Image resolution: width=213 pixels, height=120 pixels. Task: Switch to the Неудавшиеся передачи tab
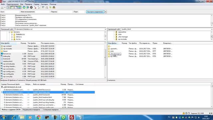coord(31,110)
